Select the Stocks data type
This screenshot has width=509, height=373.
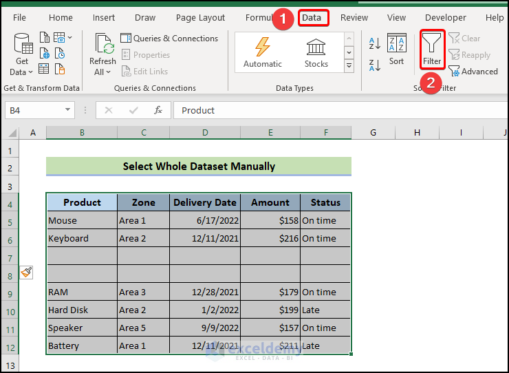point(316,52)
